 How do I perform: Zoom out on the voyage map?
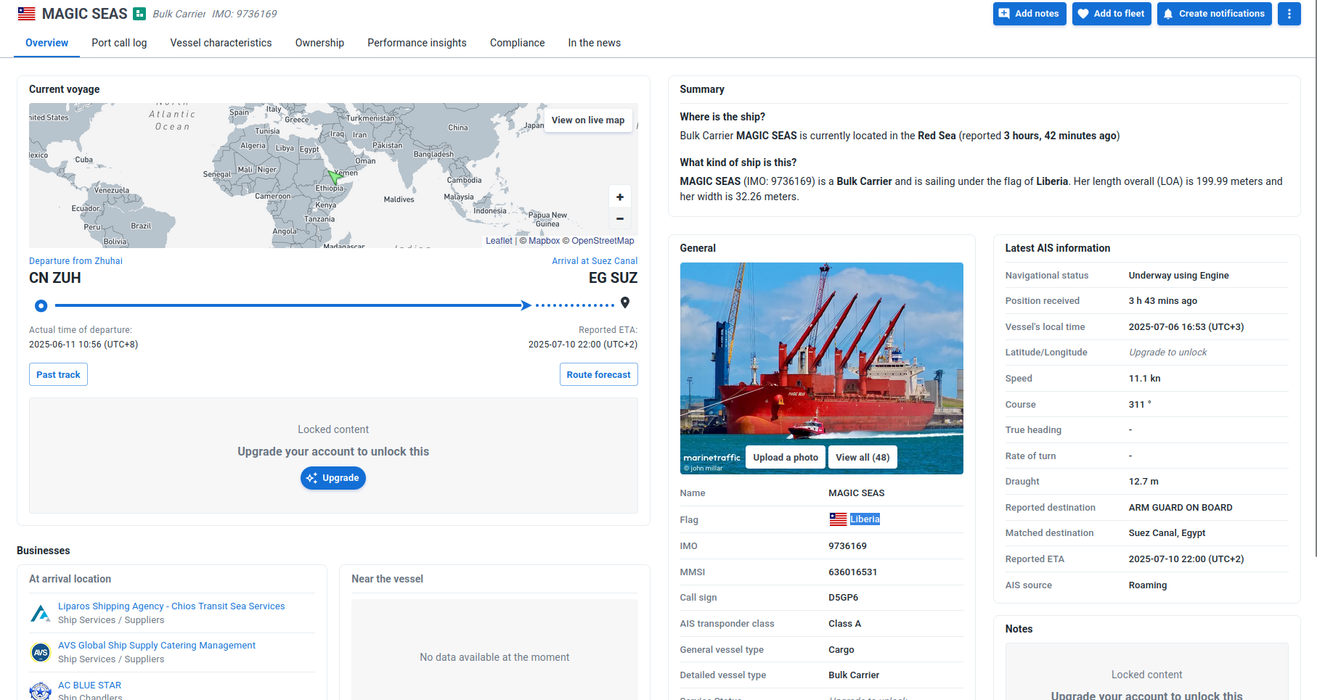(x=619, y=218)
